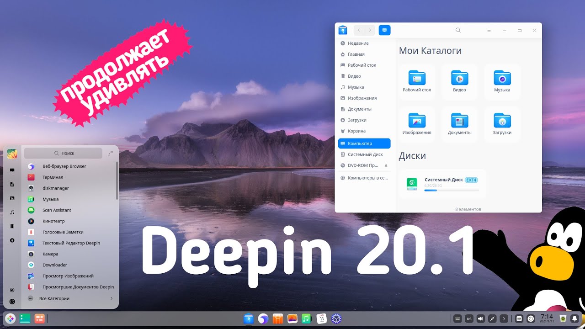Click the launcher list scrollbar
The height and width of the screenshot is (329, 585).
[x=117, y=180]
